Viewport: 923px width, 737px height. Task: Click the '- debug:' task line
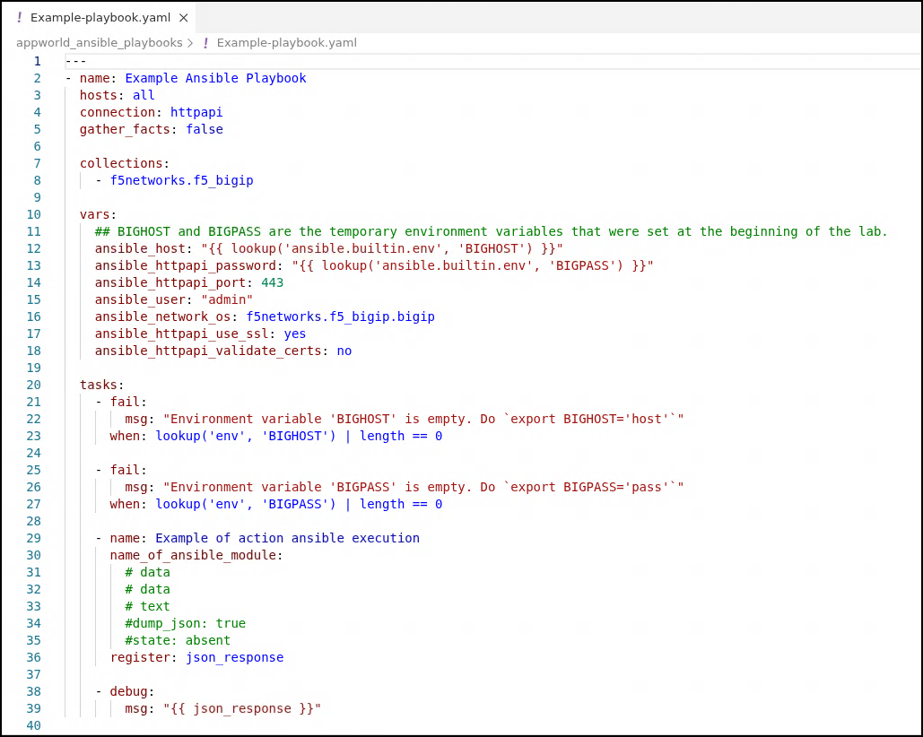click(125, 691)
